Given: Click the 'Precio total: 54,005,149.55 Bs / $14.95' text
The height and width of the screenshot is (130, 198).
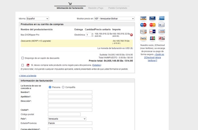Looking at the screenshot, I should [111, 61].
